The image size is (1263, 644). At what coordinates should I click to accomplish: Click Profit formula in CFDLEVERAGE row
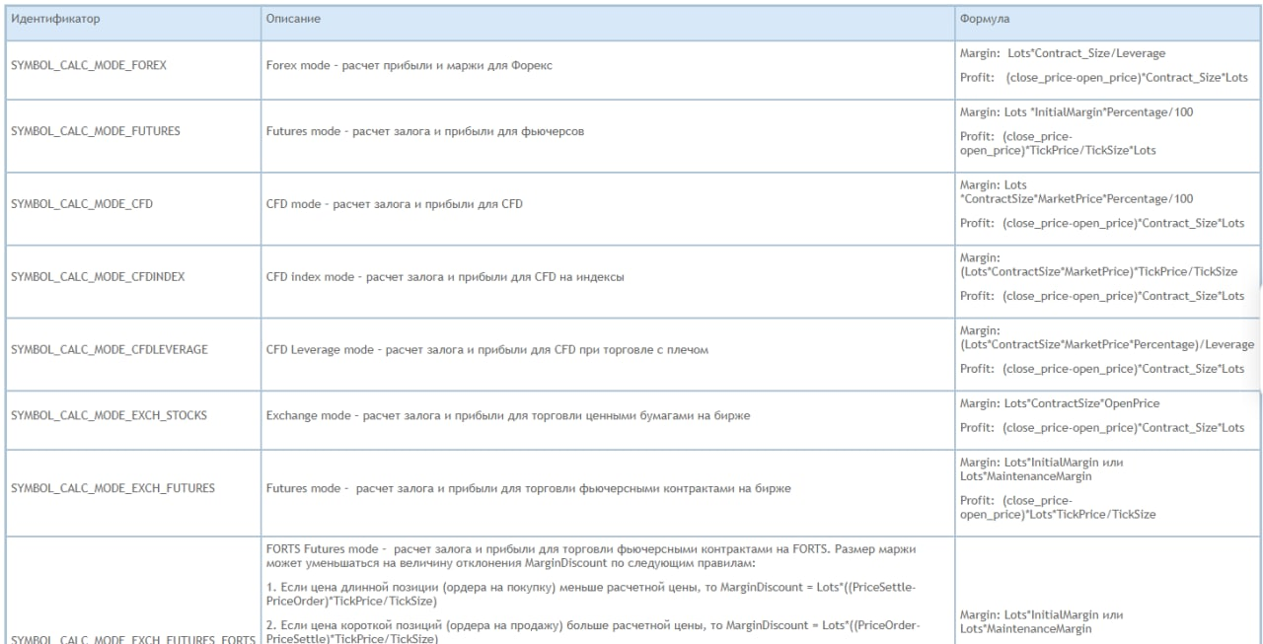(1102, 369)
